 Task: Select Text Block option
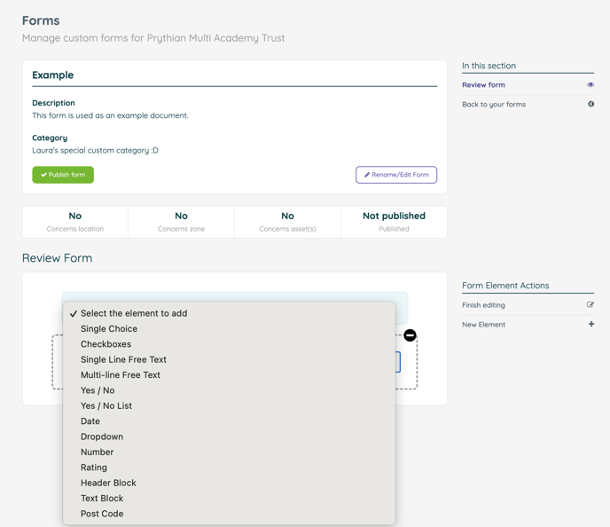pyautogui.click(x=229, y=499)
